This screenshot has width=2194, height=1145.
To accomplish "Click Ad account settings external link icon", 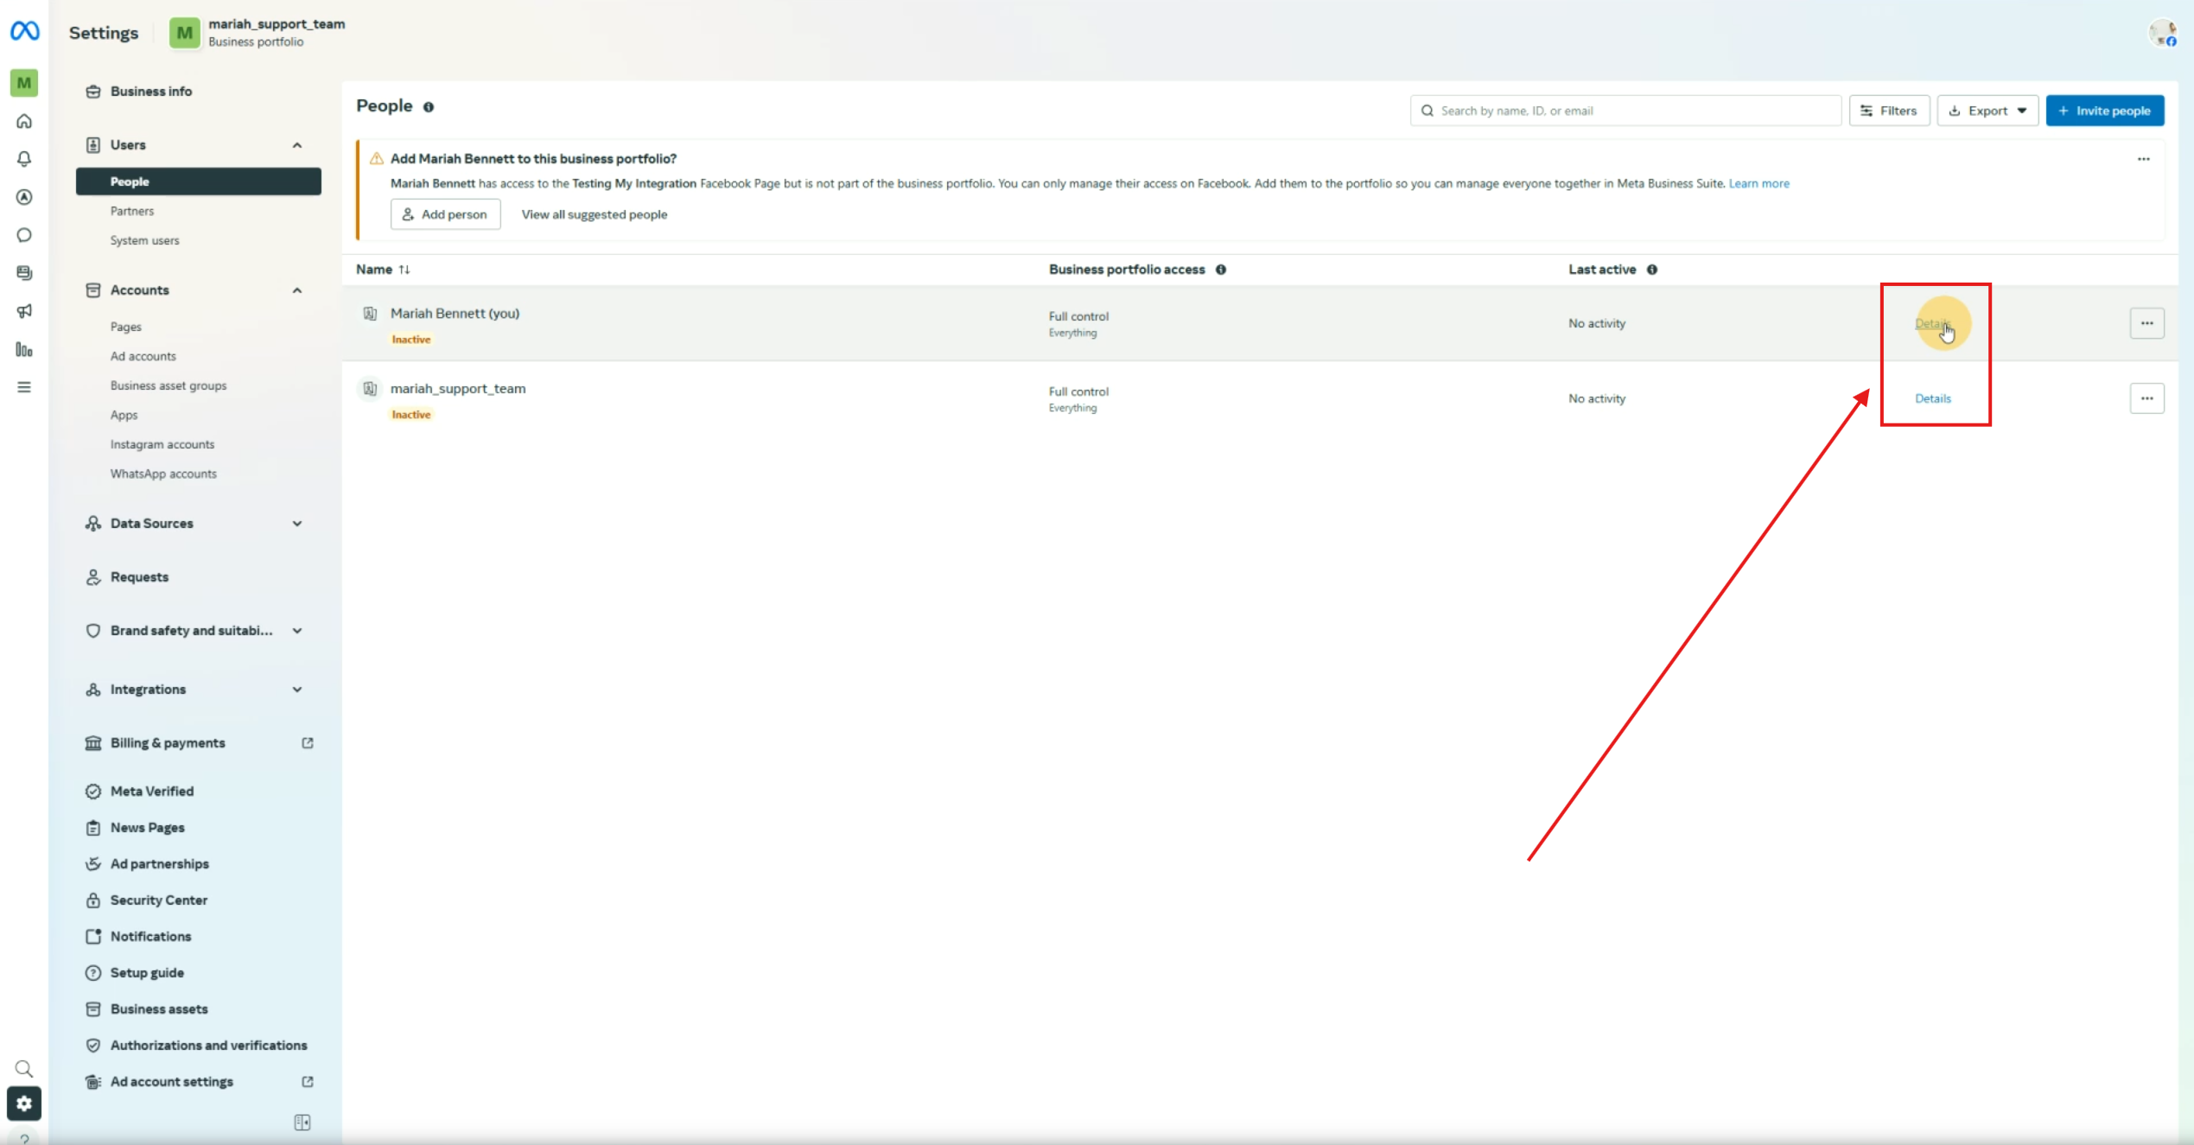I will [308, 1082].
